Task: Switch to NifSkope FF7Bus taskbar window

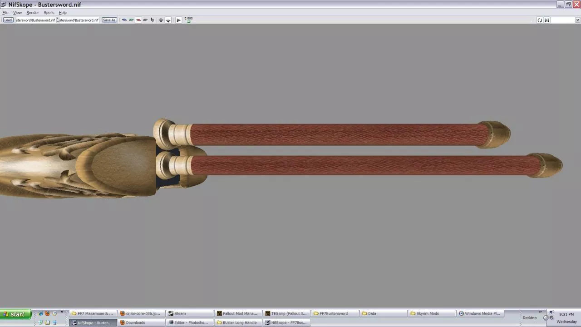Action: coord(286,322)
